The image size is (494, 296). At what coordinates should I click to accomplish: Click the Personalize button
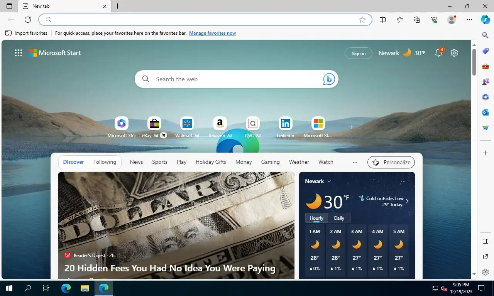391,162
